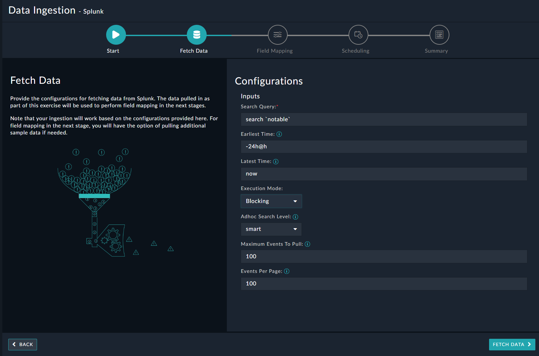Screen dimensions: 539x356
Task: Click the Fetch Data database step icon
Action: coord(197,35)
